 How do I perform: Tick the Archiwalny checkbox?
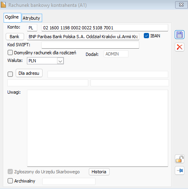[10, 181]
